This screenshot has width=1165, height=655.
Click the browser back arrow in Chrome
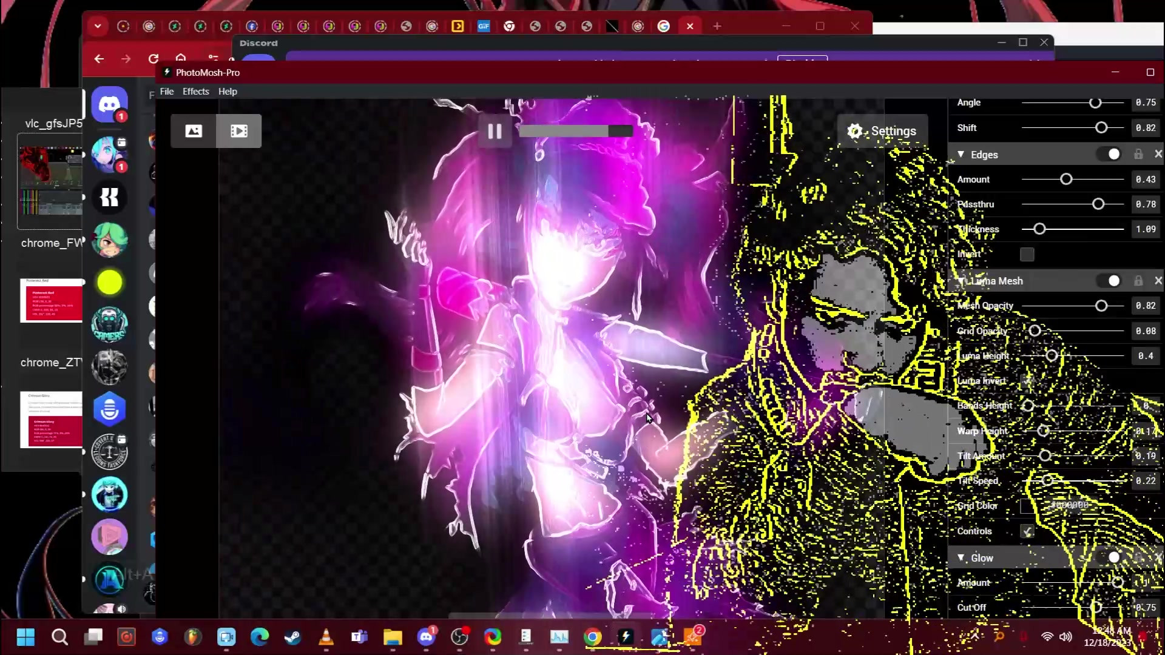(99, 59)
